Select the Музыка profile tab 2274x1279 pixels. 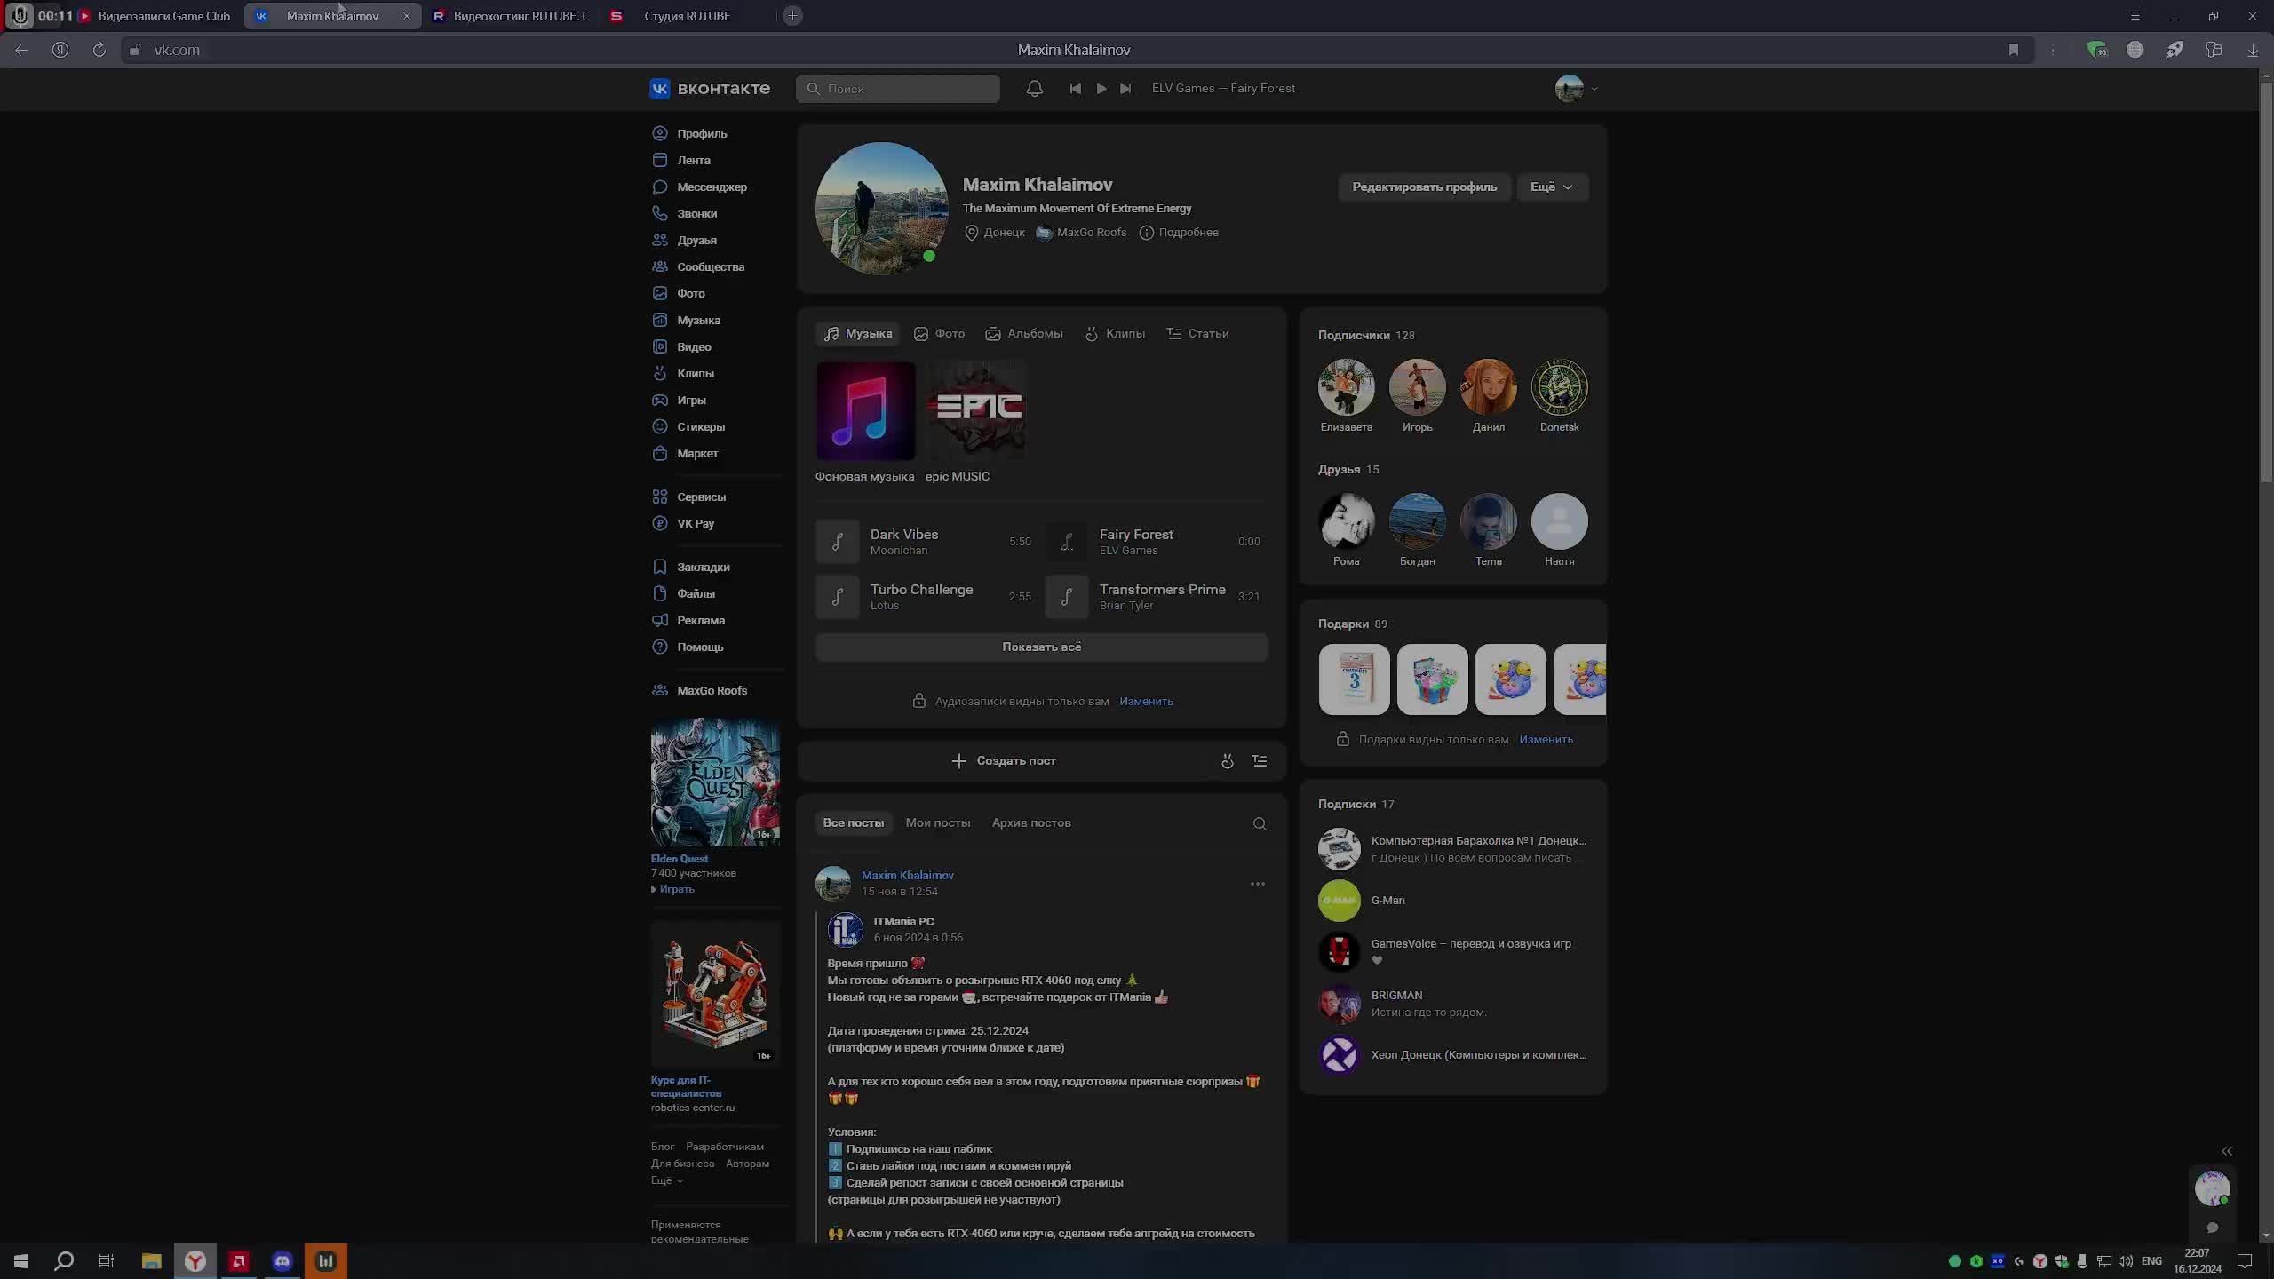point(858,334)
